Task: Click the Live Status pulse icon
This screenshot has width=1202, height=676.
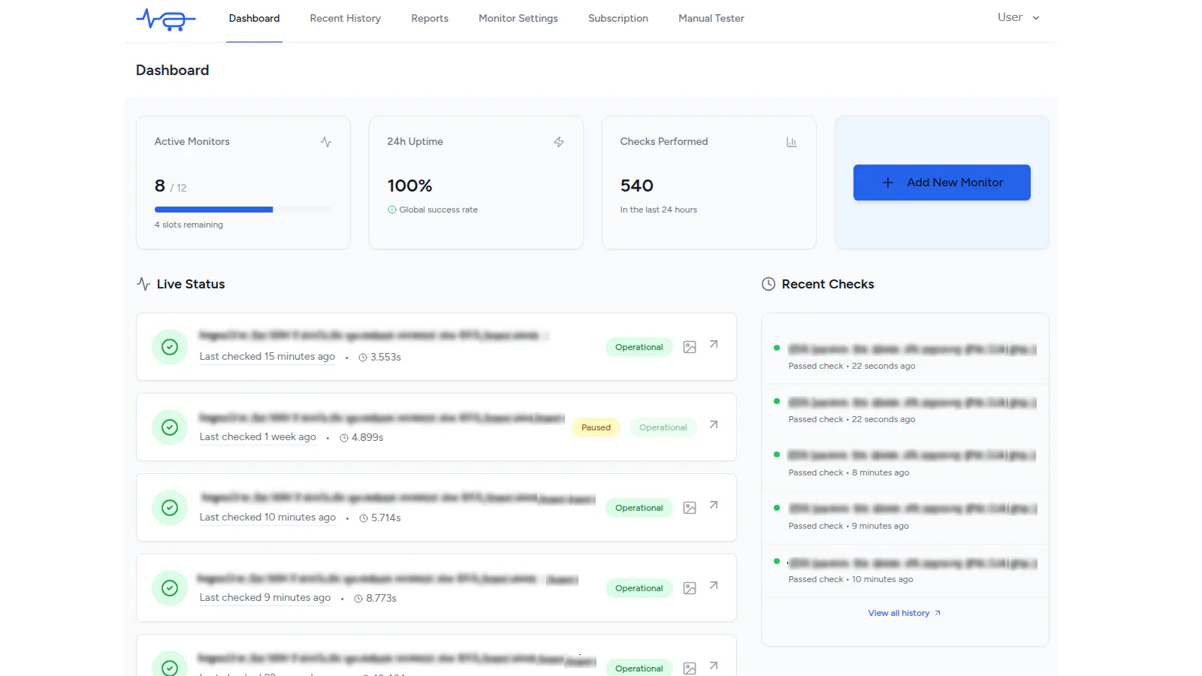Action: pyautogui.click(x=143, y=284)
